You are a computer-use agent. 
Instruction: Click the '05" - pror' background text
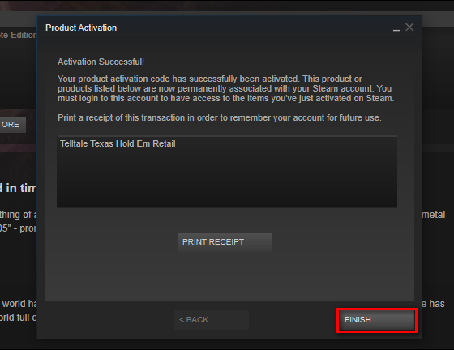19,228
